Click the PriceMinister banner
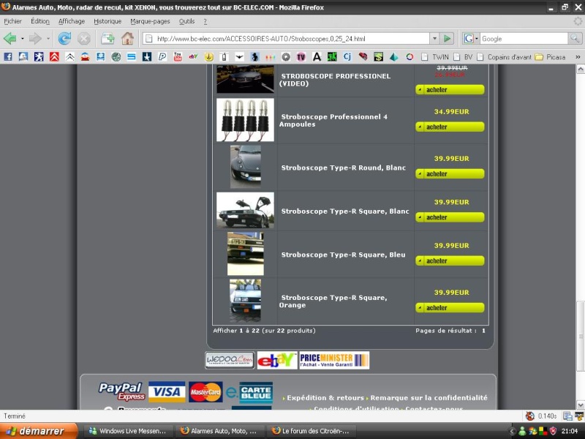585x439 pixels. pyautogui.click(x=334, y=360)
